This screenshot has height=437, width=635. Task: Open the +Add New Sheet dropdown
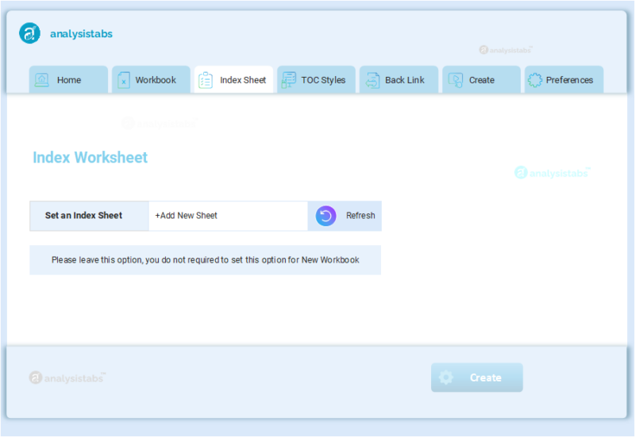(228, 216)
